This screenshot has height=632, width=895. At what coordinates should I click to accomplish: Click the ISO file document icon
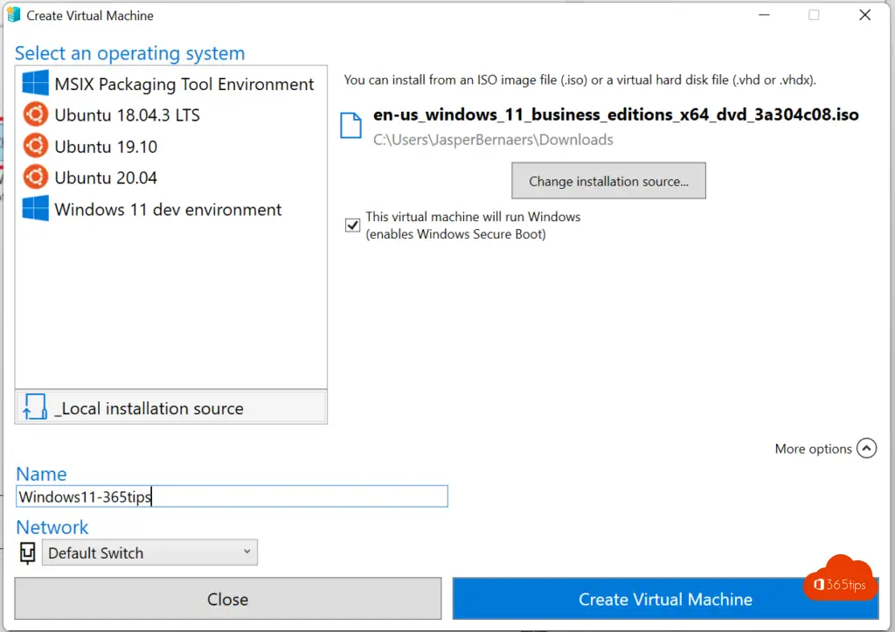(351, 126)
